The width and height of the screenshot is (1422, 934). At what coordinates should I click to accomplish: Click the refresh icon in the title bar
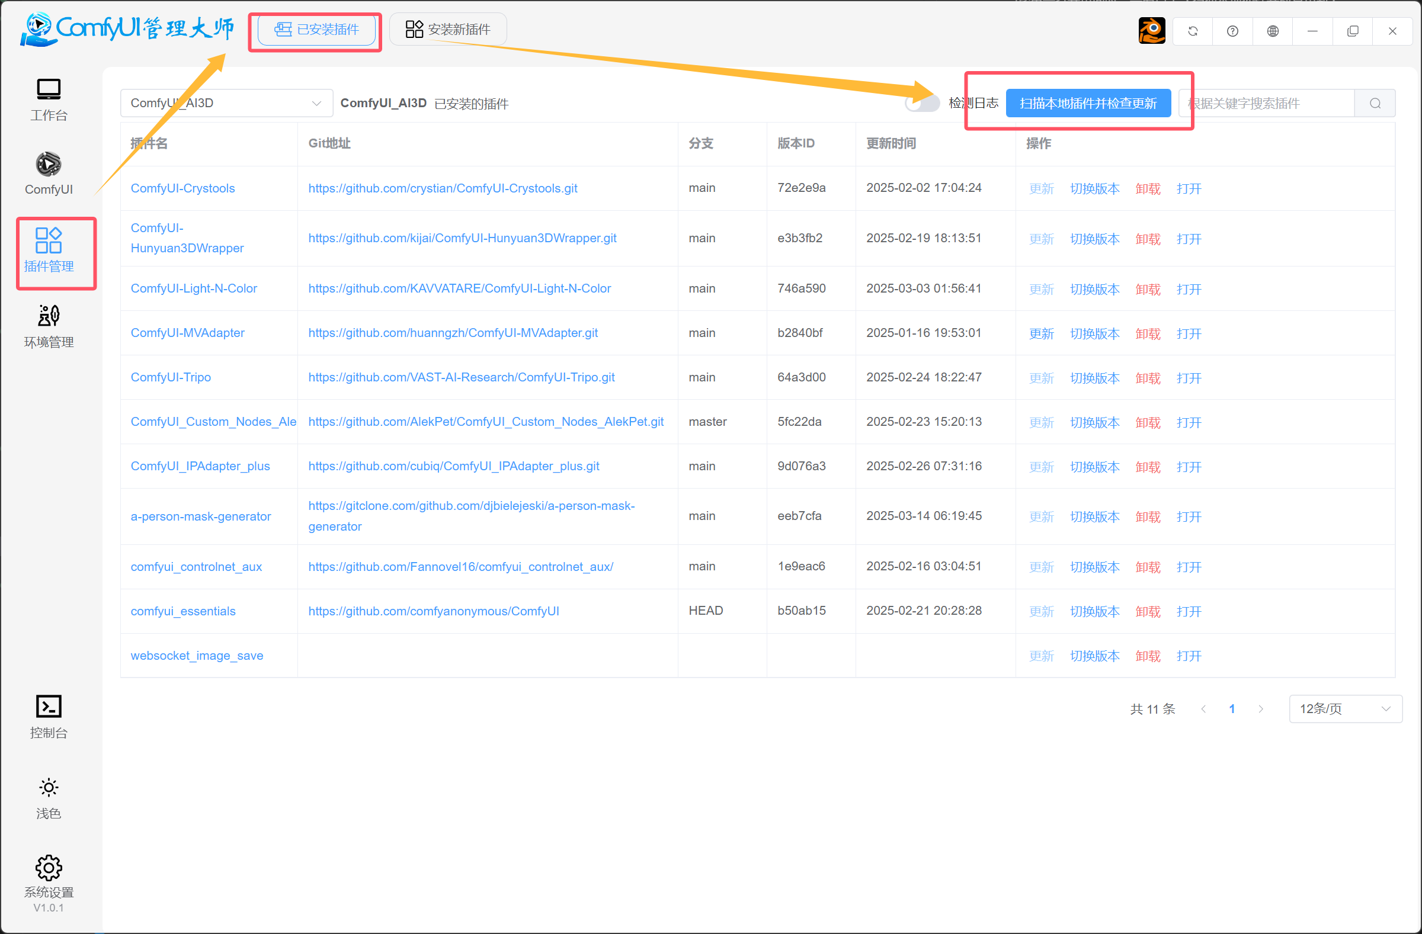[x=1193, y=30]
